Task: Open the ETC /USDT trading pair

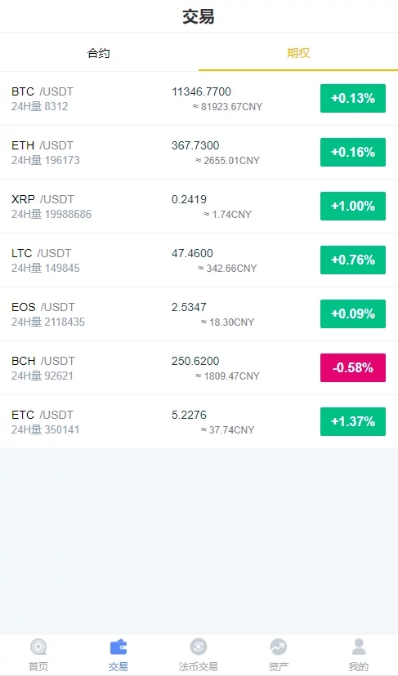Action: (x=42, y=415)
